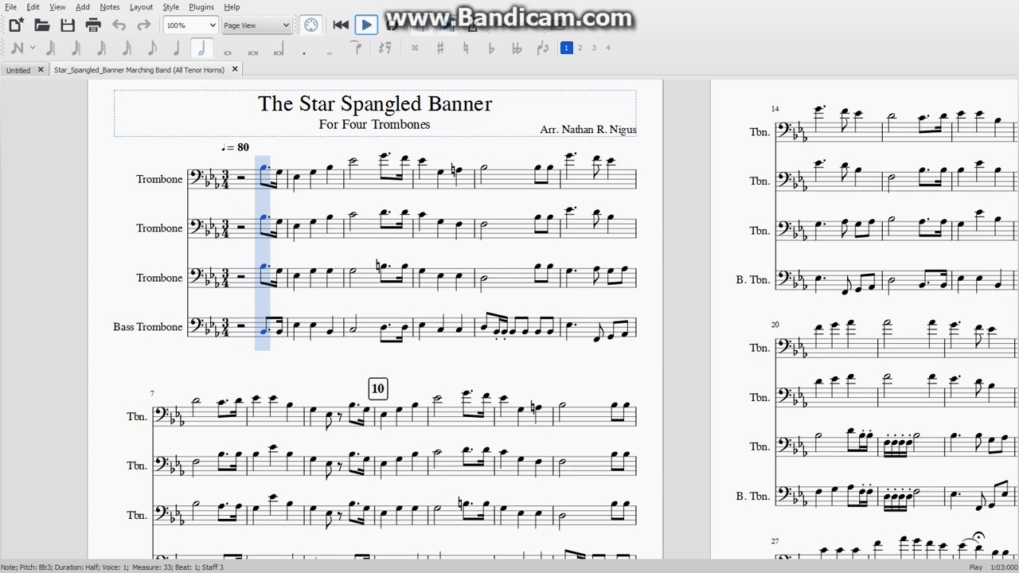The height and width of the screenshot is (573, 1019).
Task: Select 'Arr. Nathan R. Nigus' composer text
Action: pos(588,129)
